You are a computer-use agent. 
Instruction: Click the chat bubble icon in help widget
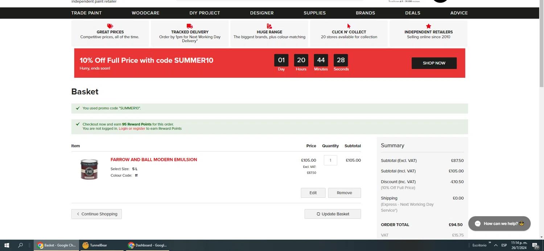pos(478,224)
